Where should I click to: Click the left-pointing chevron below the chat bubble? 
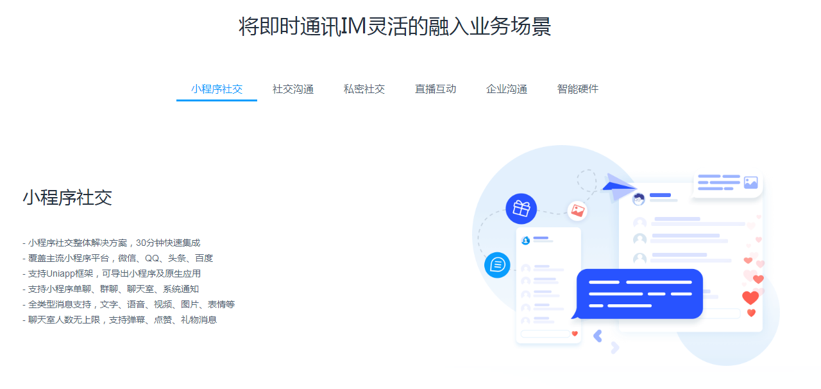[598, 336]
